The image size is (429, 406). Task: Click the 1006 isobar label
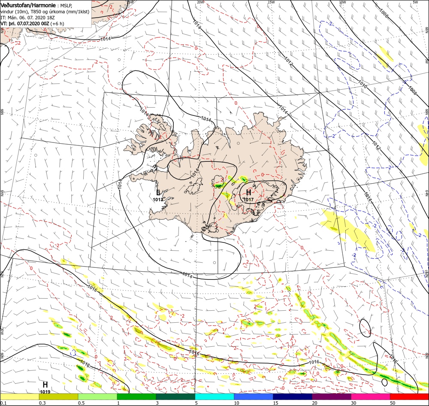coord(384,13)
